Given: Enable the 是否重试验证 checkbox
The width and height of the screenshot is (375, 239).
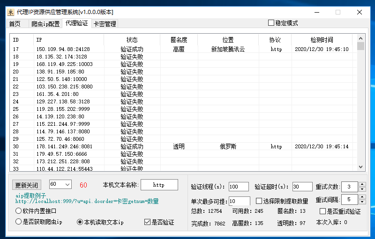Looking at the screenshot, I should 322,211.
